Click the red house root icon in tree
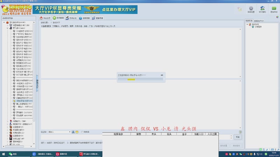The width and height of the screenshot is (280, 157). click(x=7, y=22)
